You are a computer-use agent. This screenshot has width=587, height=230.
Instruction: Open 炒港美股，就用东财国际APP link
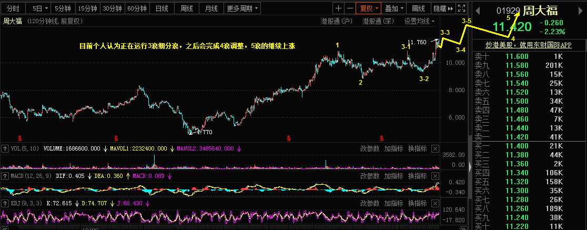coord(529,45)
